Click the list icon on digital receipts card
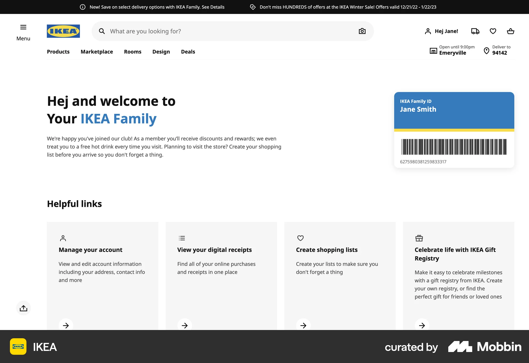This screenshot has height=363, width=529. click(182, 238)
